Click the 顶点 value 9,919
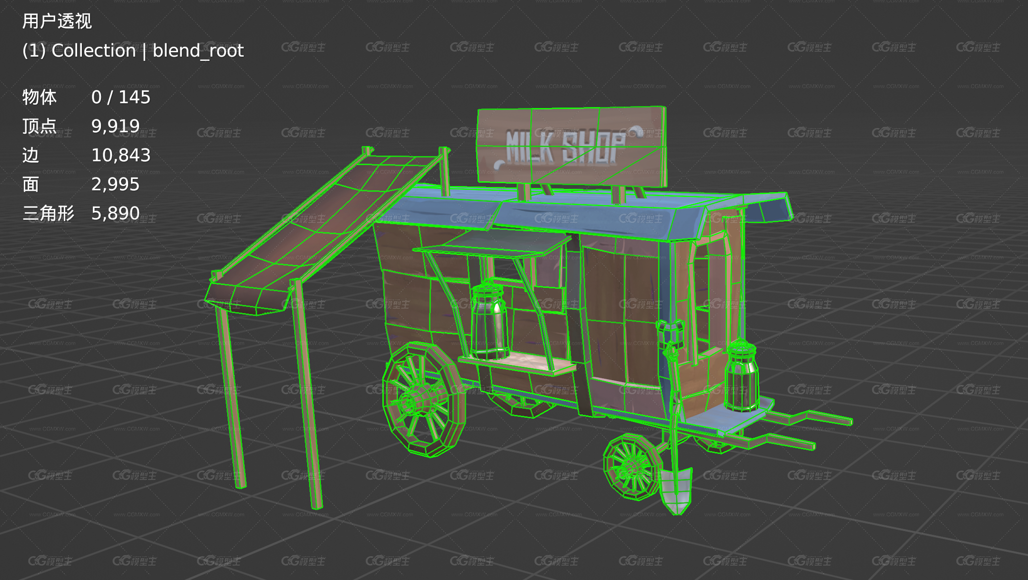The width and height of the screenshot is (1028, 580). click(115, 126)
